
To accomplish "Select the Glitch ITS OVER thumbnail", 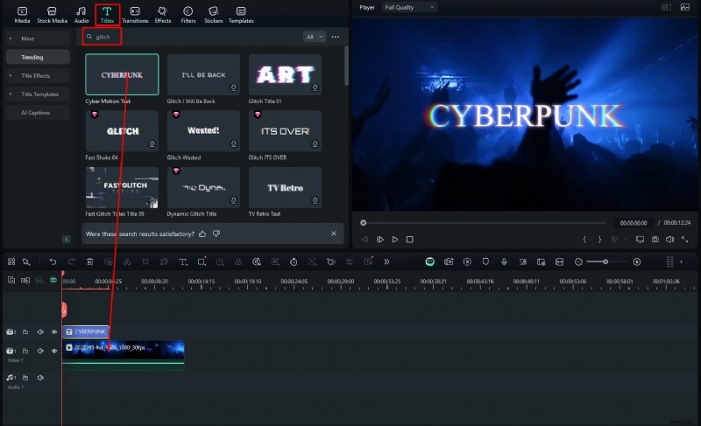I will [x=285, y=130].
